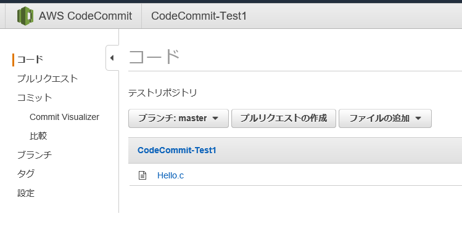Image resolution: width=462 pixels, height=235 pixels.
Task: Open 設定 in the sidebar
Action: 26,193
